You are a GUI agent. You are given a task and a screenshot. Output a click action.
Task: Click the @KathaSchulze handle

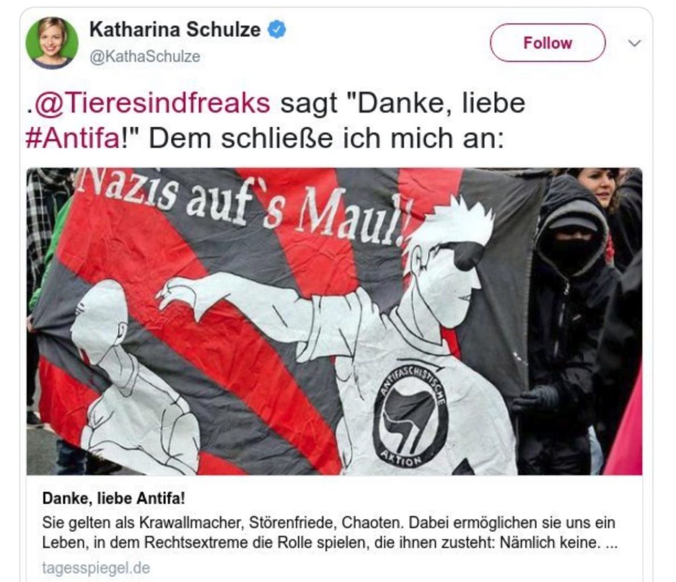coord(145,56)
